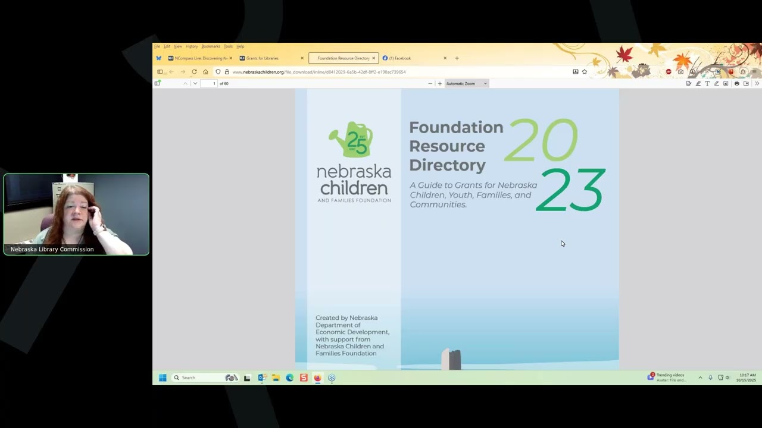The image size is (762, 428).
Task: Open the Bookmarks menu
Action: [x=211, y=46]
